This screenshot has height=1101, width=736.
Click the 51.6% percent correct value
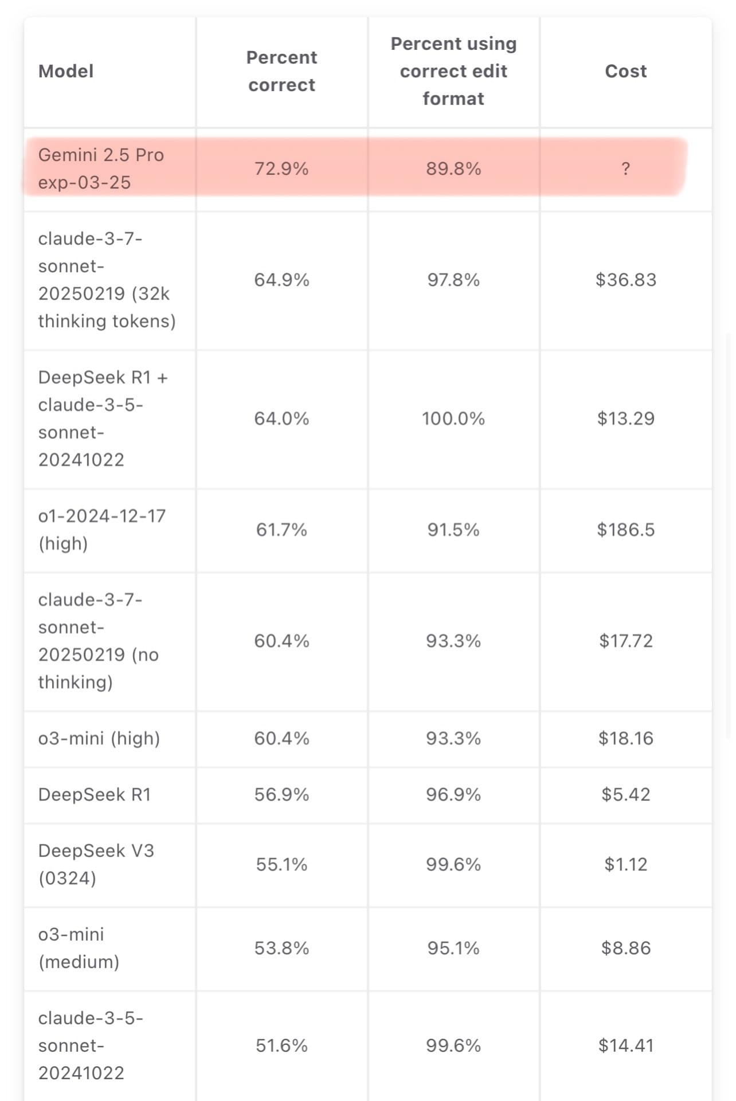pos(281,1045)
